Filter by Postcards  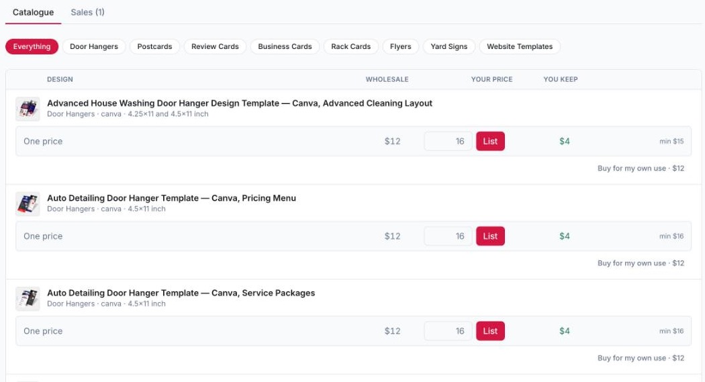pyautogui.click(x=154, y=46)
